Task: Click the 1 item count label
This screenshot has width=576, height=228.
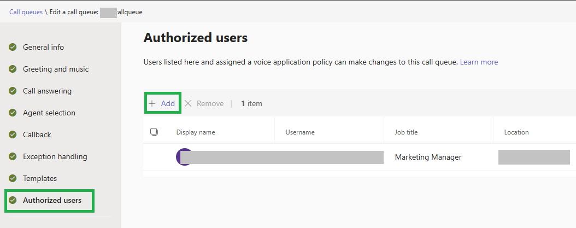Action: click(251, 104)
